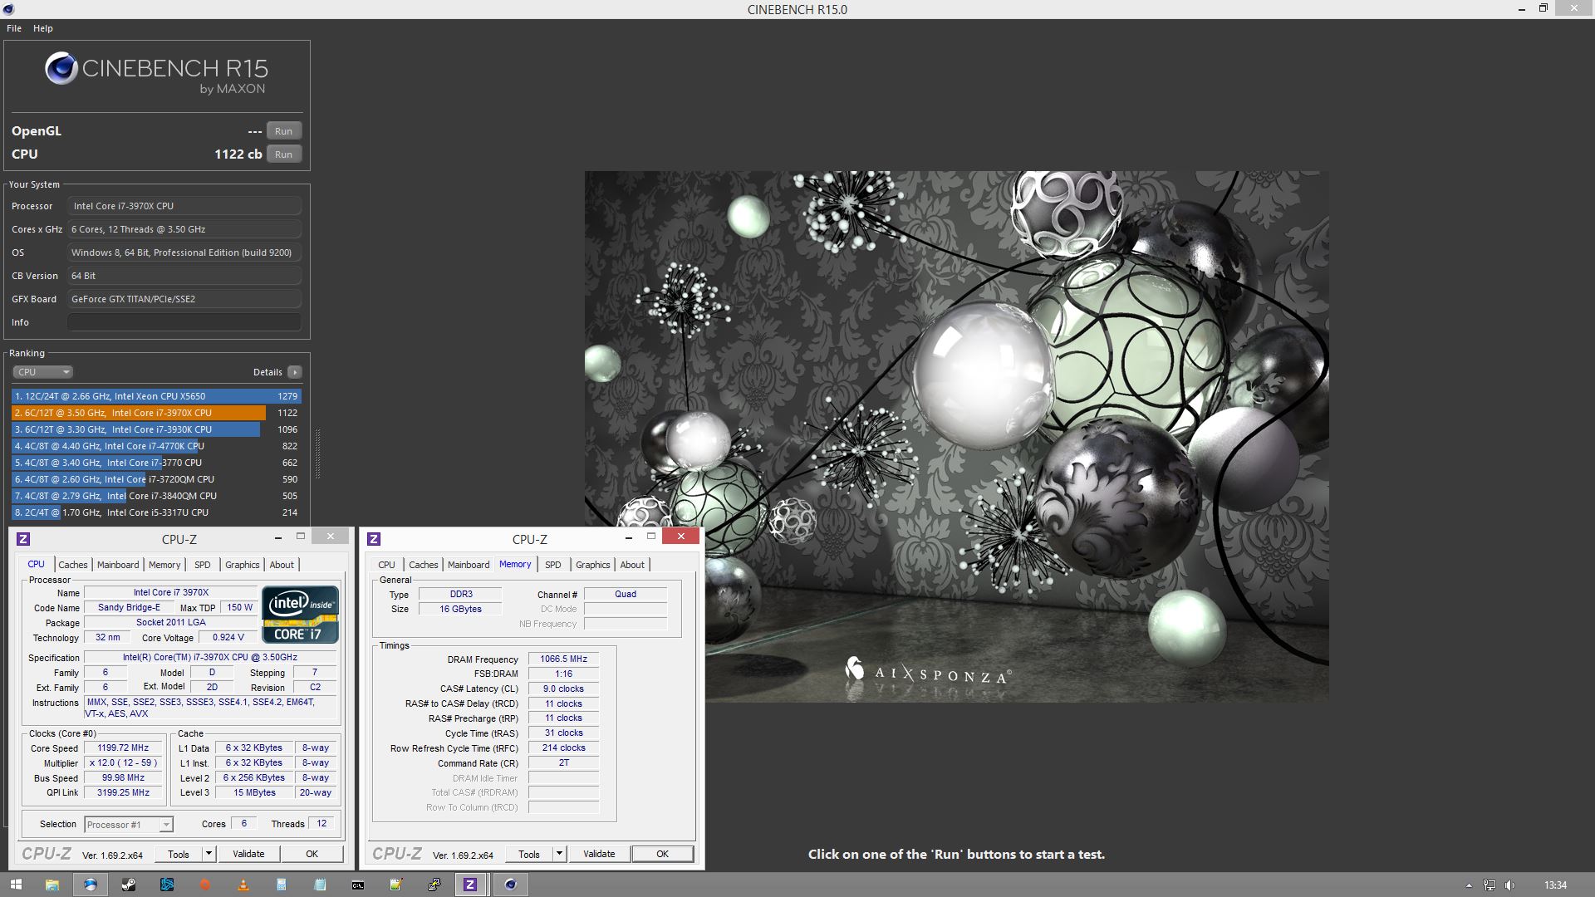
Task: Open the notepad-with-pencil taskbar icon
Action: point(396,885)
